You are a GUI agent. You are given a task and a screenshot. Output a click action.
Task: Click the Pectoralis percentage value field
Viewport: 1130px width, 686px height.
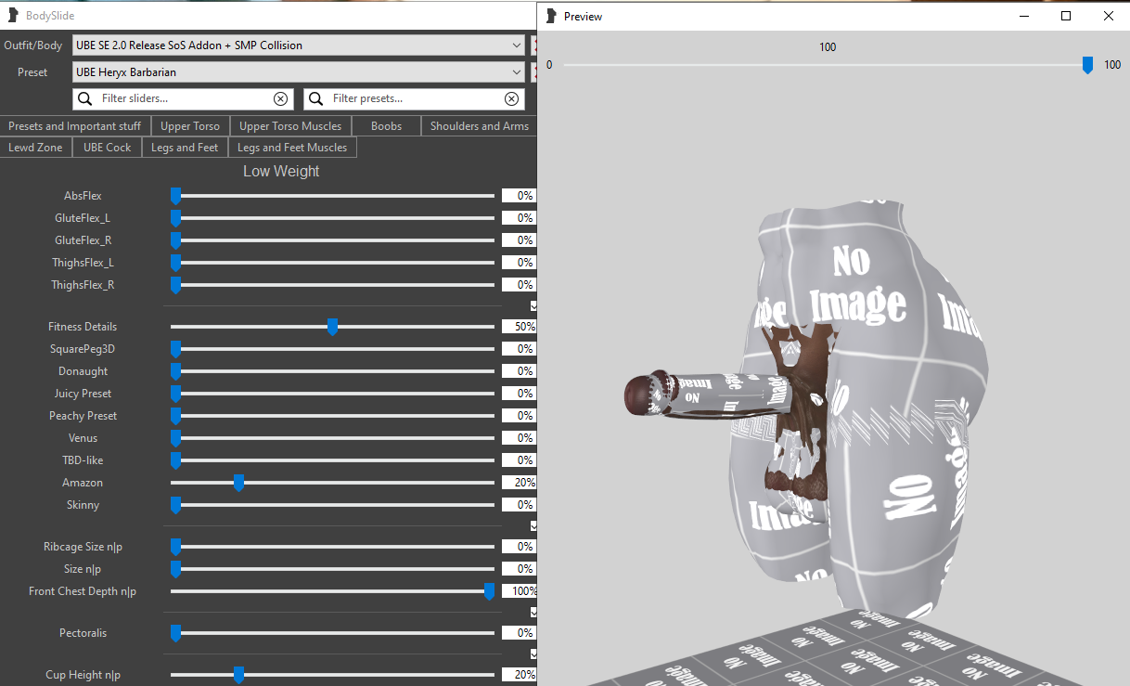click(519, 633)
